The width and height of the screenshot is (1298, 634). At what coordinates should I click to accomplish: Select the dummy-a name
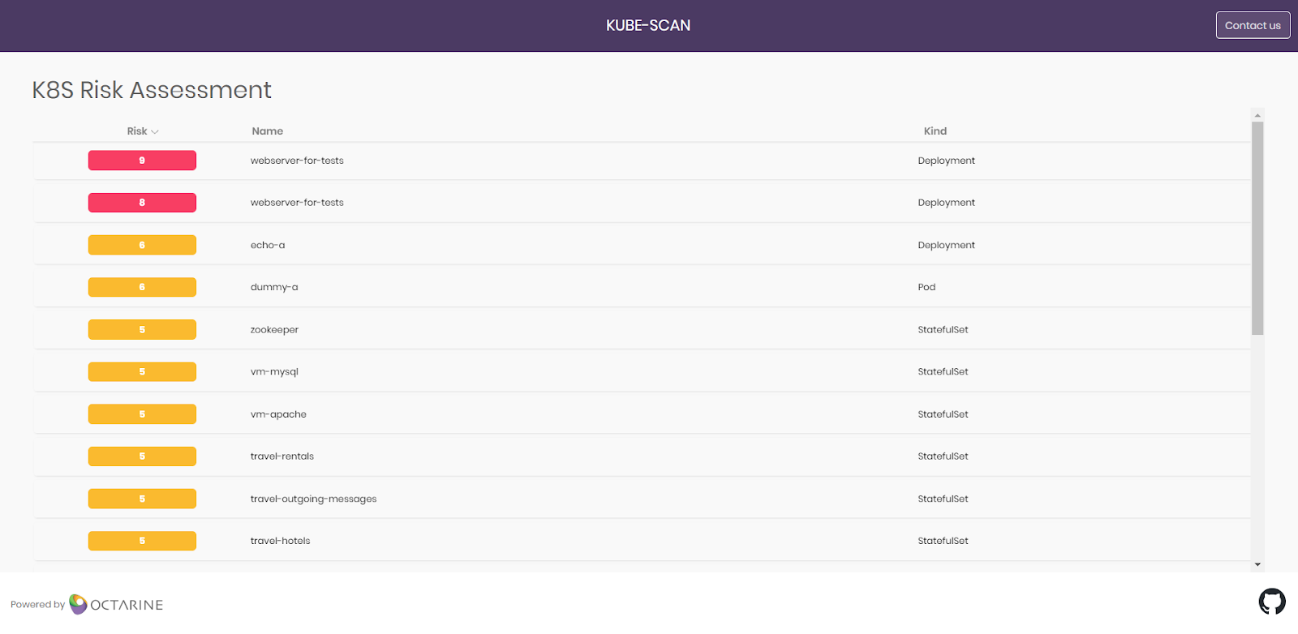274,287
